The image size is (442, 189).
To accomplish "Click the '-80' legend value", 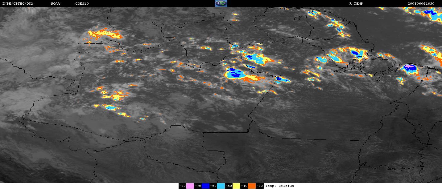I will (x=182, y=186).
